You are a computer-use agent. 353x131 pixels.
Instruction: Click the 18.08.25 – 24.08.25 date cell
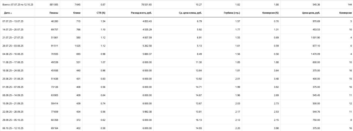point(13,71)
